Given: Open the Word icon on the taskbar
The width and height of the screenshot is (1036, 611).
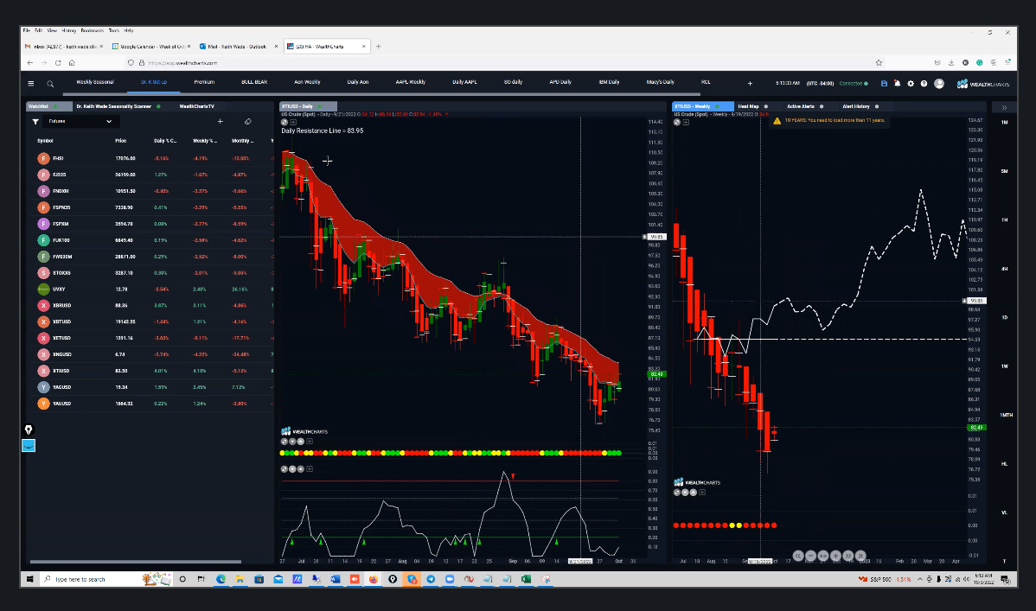Looking at the screenshot, I should (335, 579).
